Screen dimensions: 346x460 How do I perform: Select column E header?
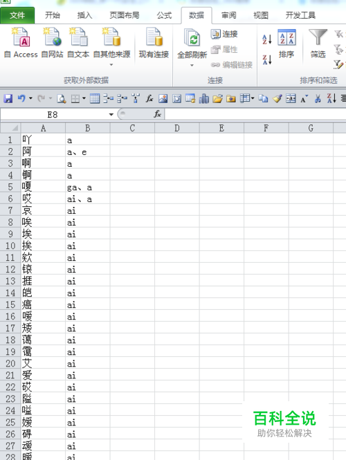coord(221,128)
